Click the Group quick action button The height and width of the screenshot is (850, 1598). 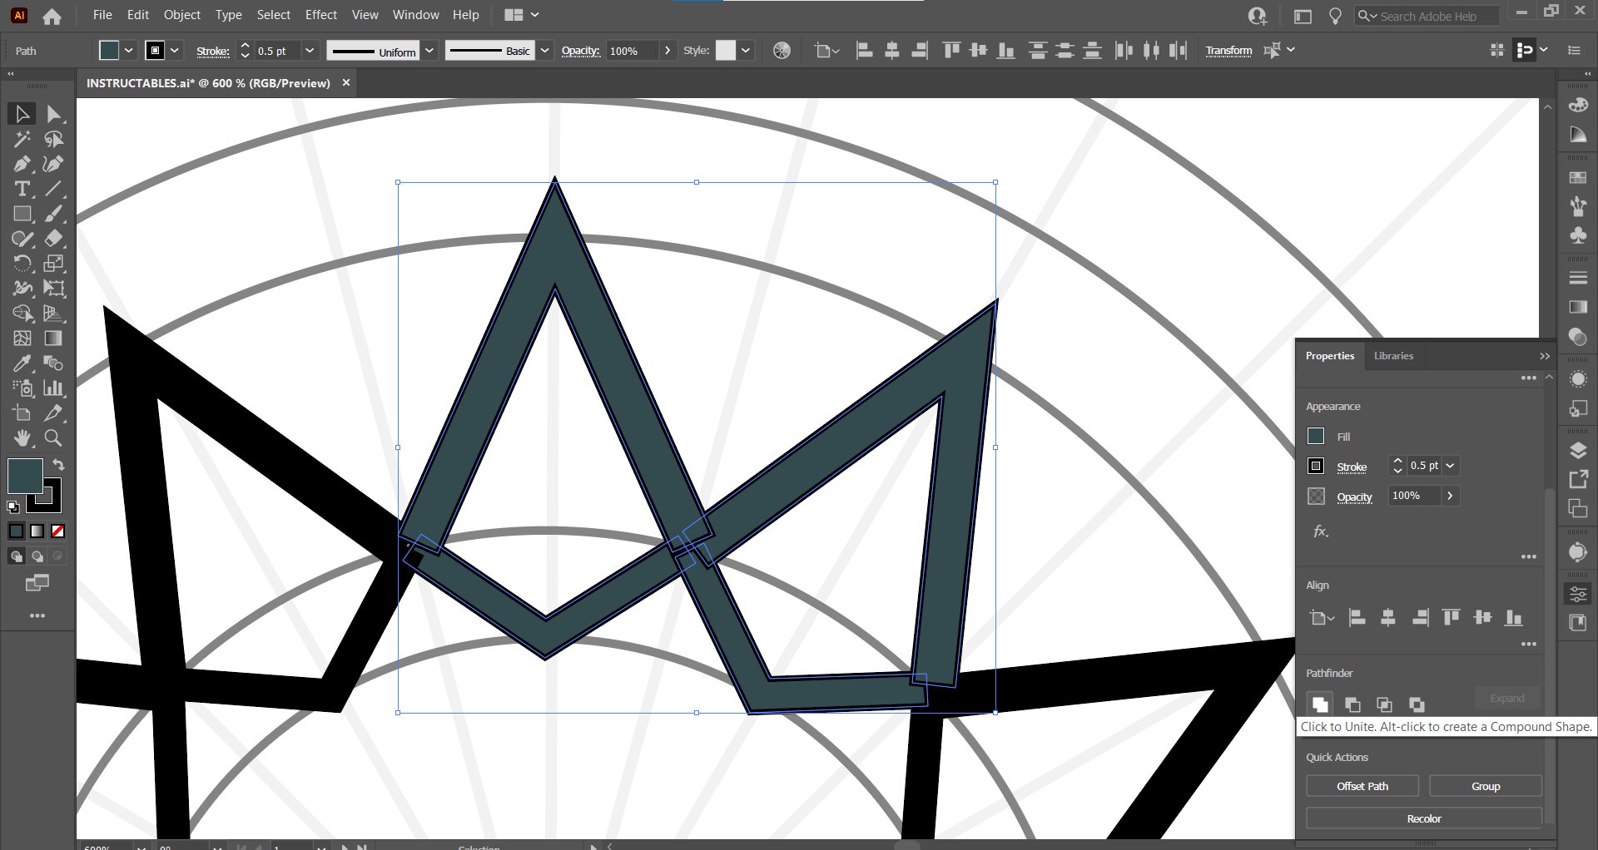click(1486, 787)
